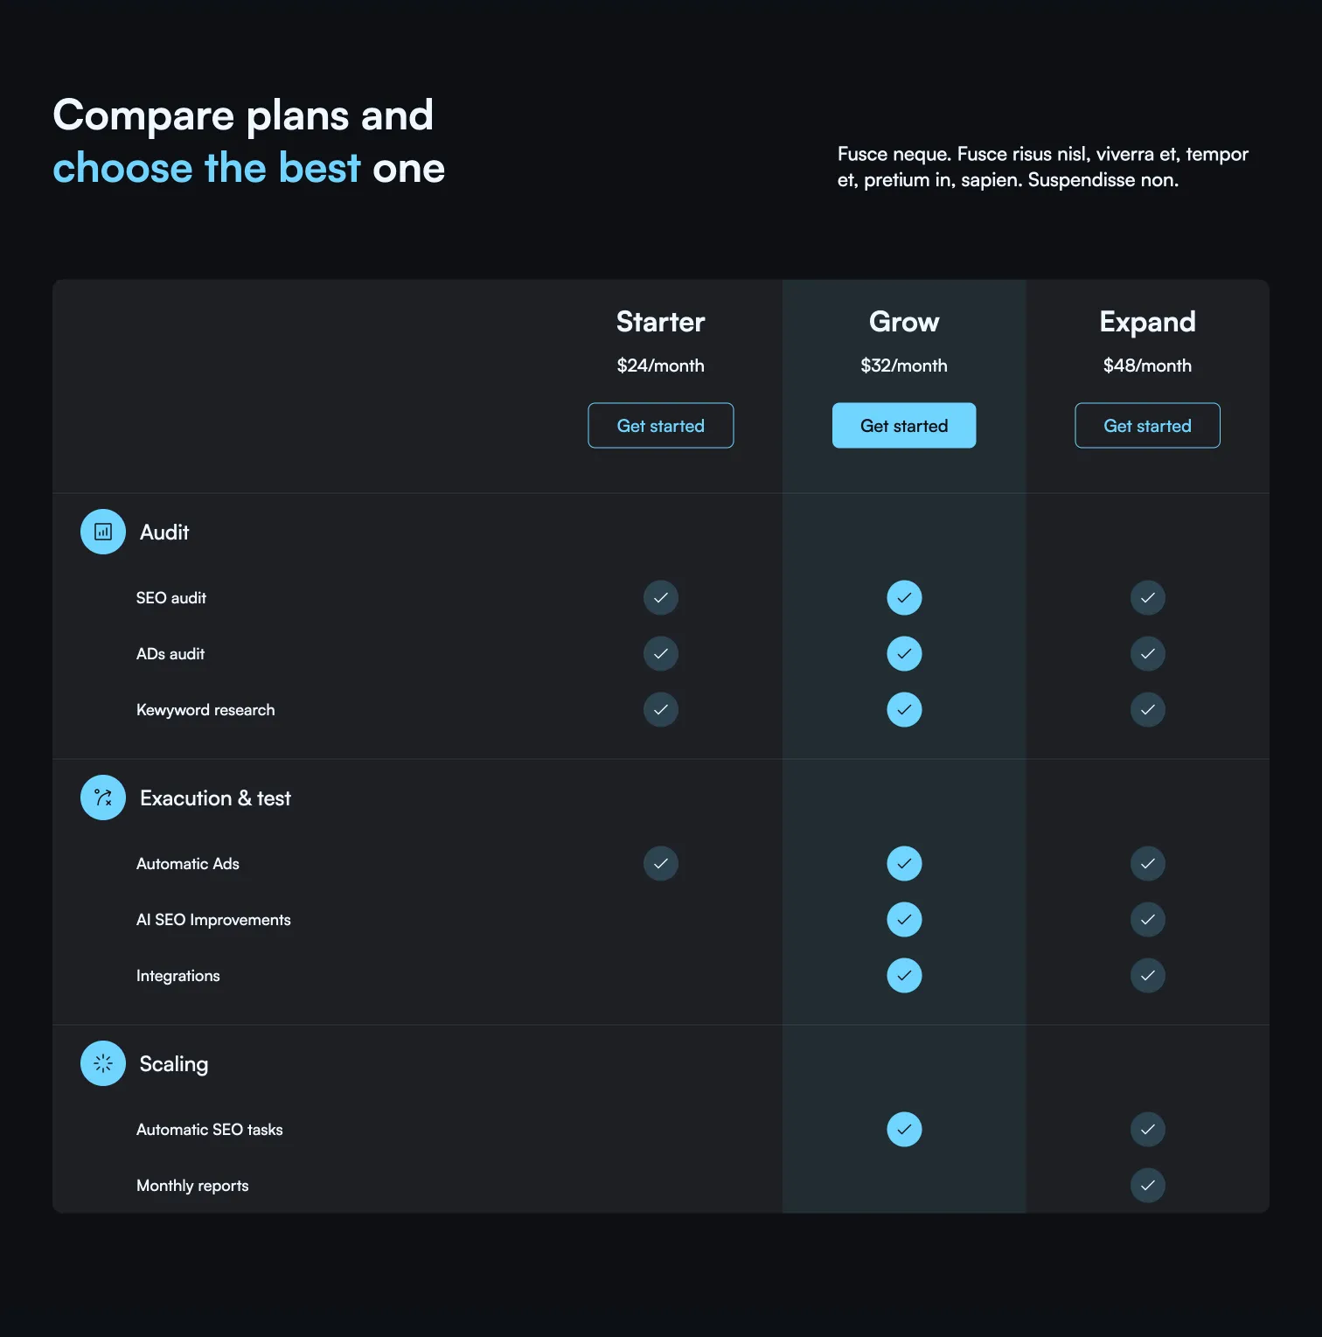Click Grow checkmark for ADs audit
This screenshot has height=1337, width=1322.
tap(904, 654)
